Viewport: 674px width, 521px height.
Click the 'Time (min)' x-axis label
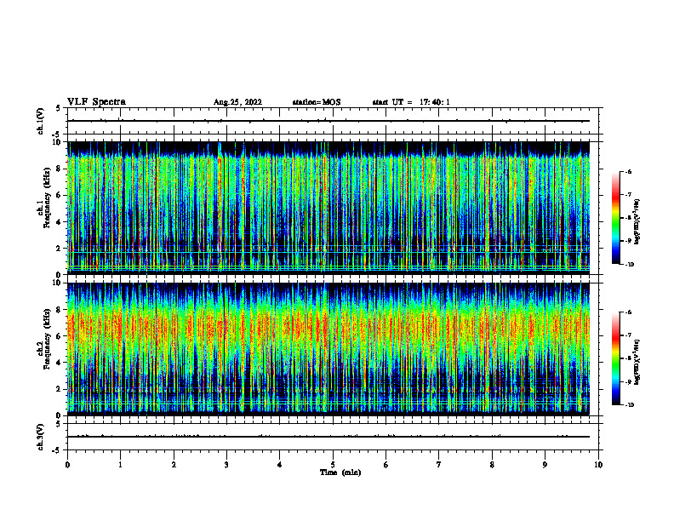tap(340, 472)
